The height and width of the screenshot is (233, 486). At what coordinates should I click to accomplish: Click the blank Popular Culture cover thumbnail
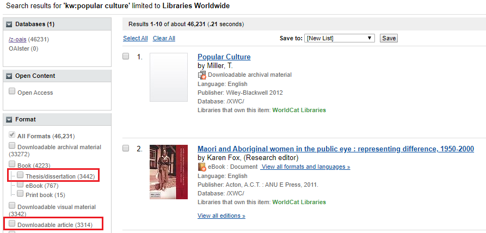point(168,83)
